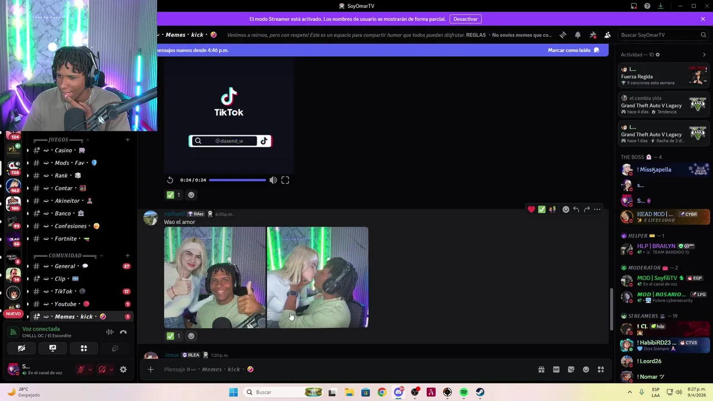Open add reaction picker in message hover bar
This screenshot has width=713, height=401.
[565, 209]
